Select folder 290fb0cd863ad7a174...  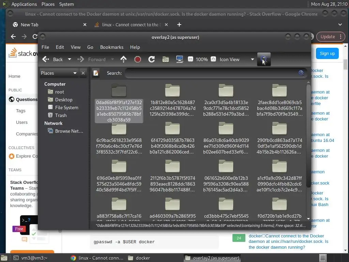point(279,139)
